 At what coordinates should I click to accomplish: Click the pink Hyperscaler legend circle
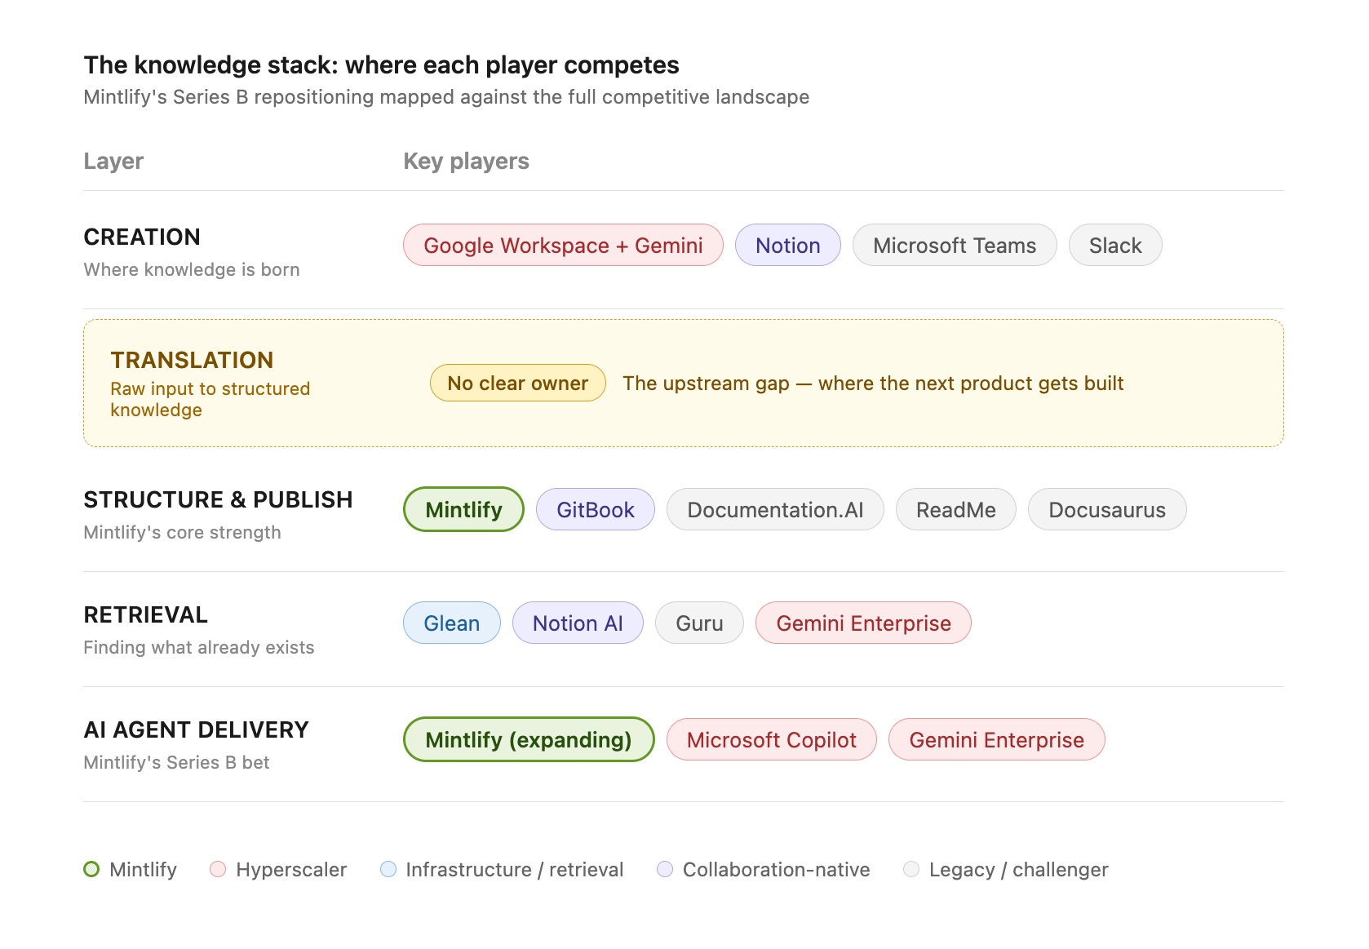coord(218,869)
